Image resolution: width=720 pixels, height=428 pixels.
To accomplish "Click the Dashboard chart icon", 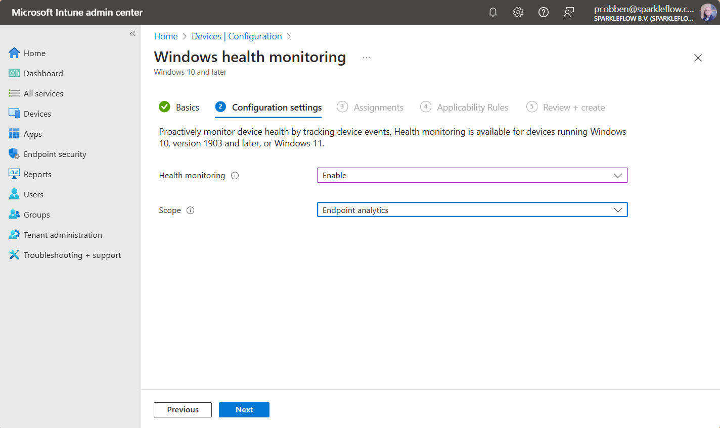I will click(x=14, y=73).
